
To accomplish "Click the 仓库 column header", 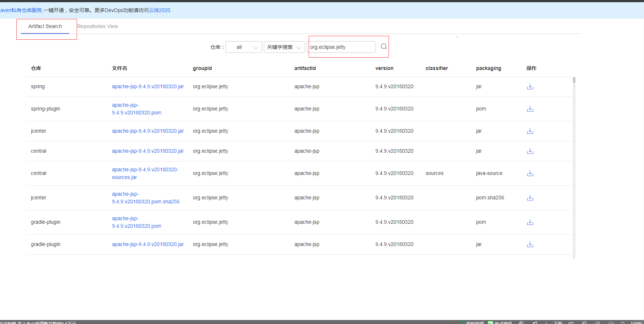I will 36,68.
